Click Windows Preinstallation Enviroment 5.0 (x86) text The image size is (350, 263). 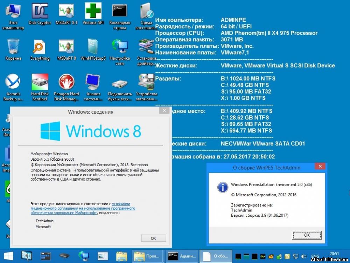272,184
